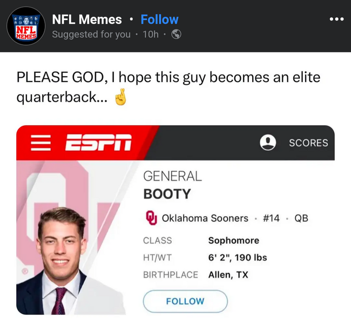Open the NFL Memes page name
This screenshot has height=324, width=351.
[x=87, y=19]
